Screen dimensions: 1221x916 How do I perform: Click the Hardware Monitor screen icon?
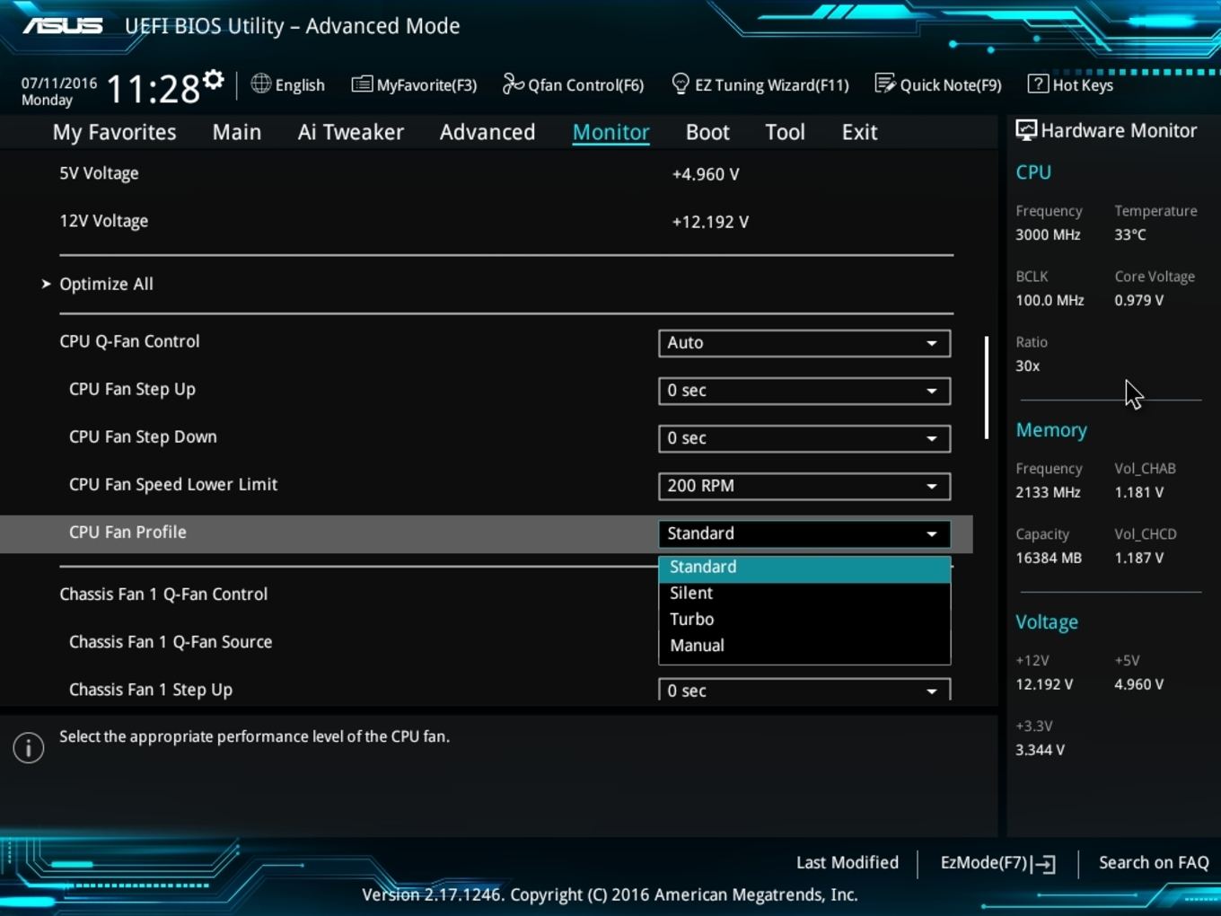(1025, 130)
